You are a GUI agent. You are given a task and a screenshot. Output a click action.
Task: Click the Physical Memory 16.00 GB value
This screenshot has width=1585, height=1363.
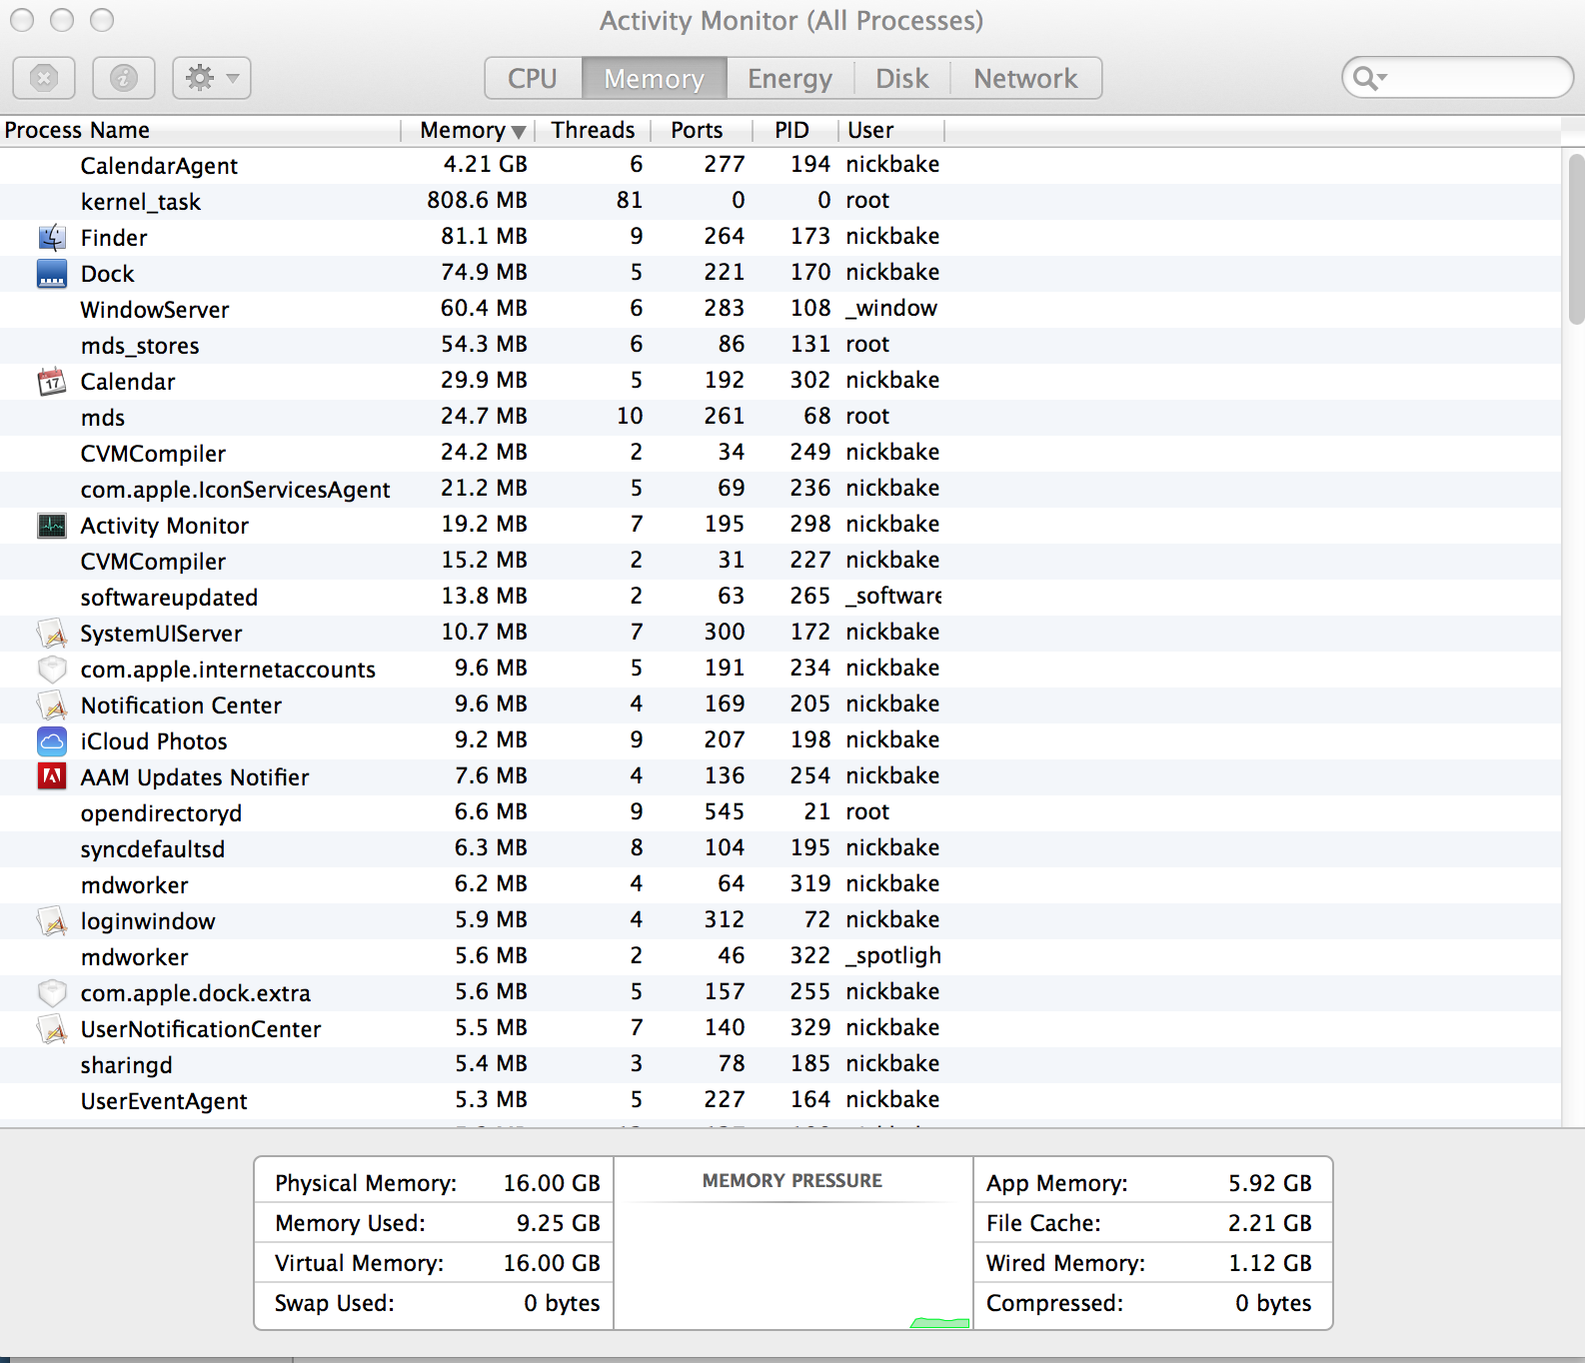552,1183
